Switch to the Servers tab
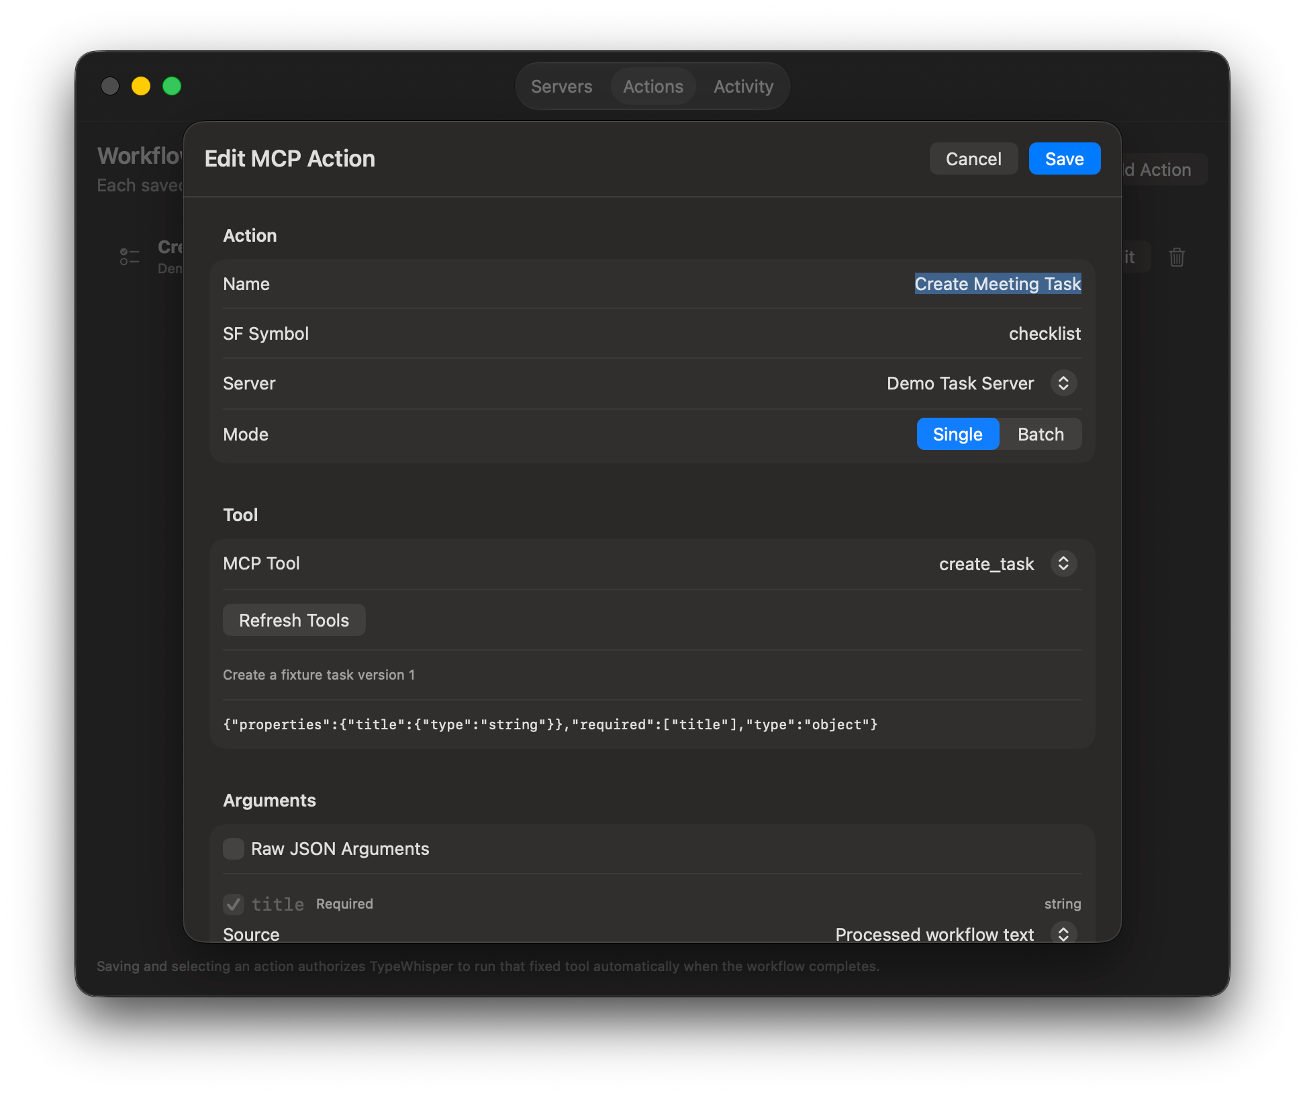The height and width of the screenshot is (1096, 1305). pyautogui.click(x=561, y=87)
